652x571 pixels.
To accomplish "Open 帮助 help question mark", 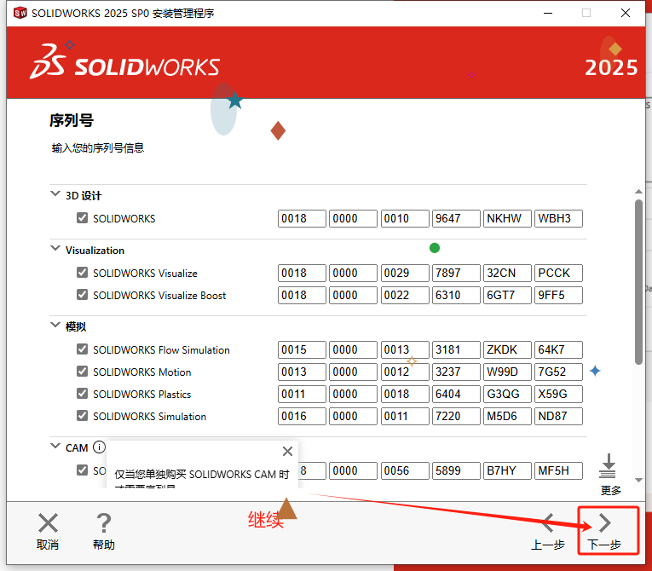I will pyautogui.click(x=103, y=522).
